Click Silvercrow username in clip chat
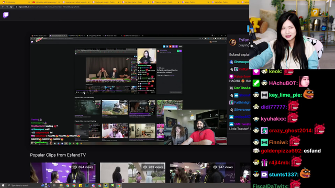This screenshot has height=188, width=335. coord(242,110)
